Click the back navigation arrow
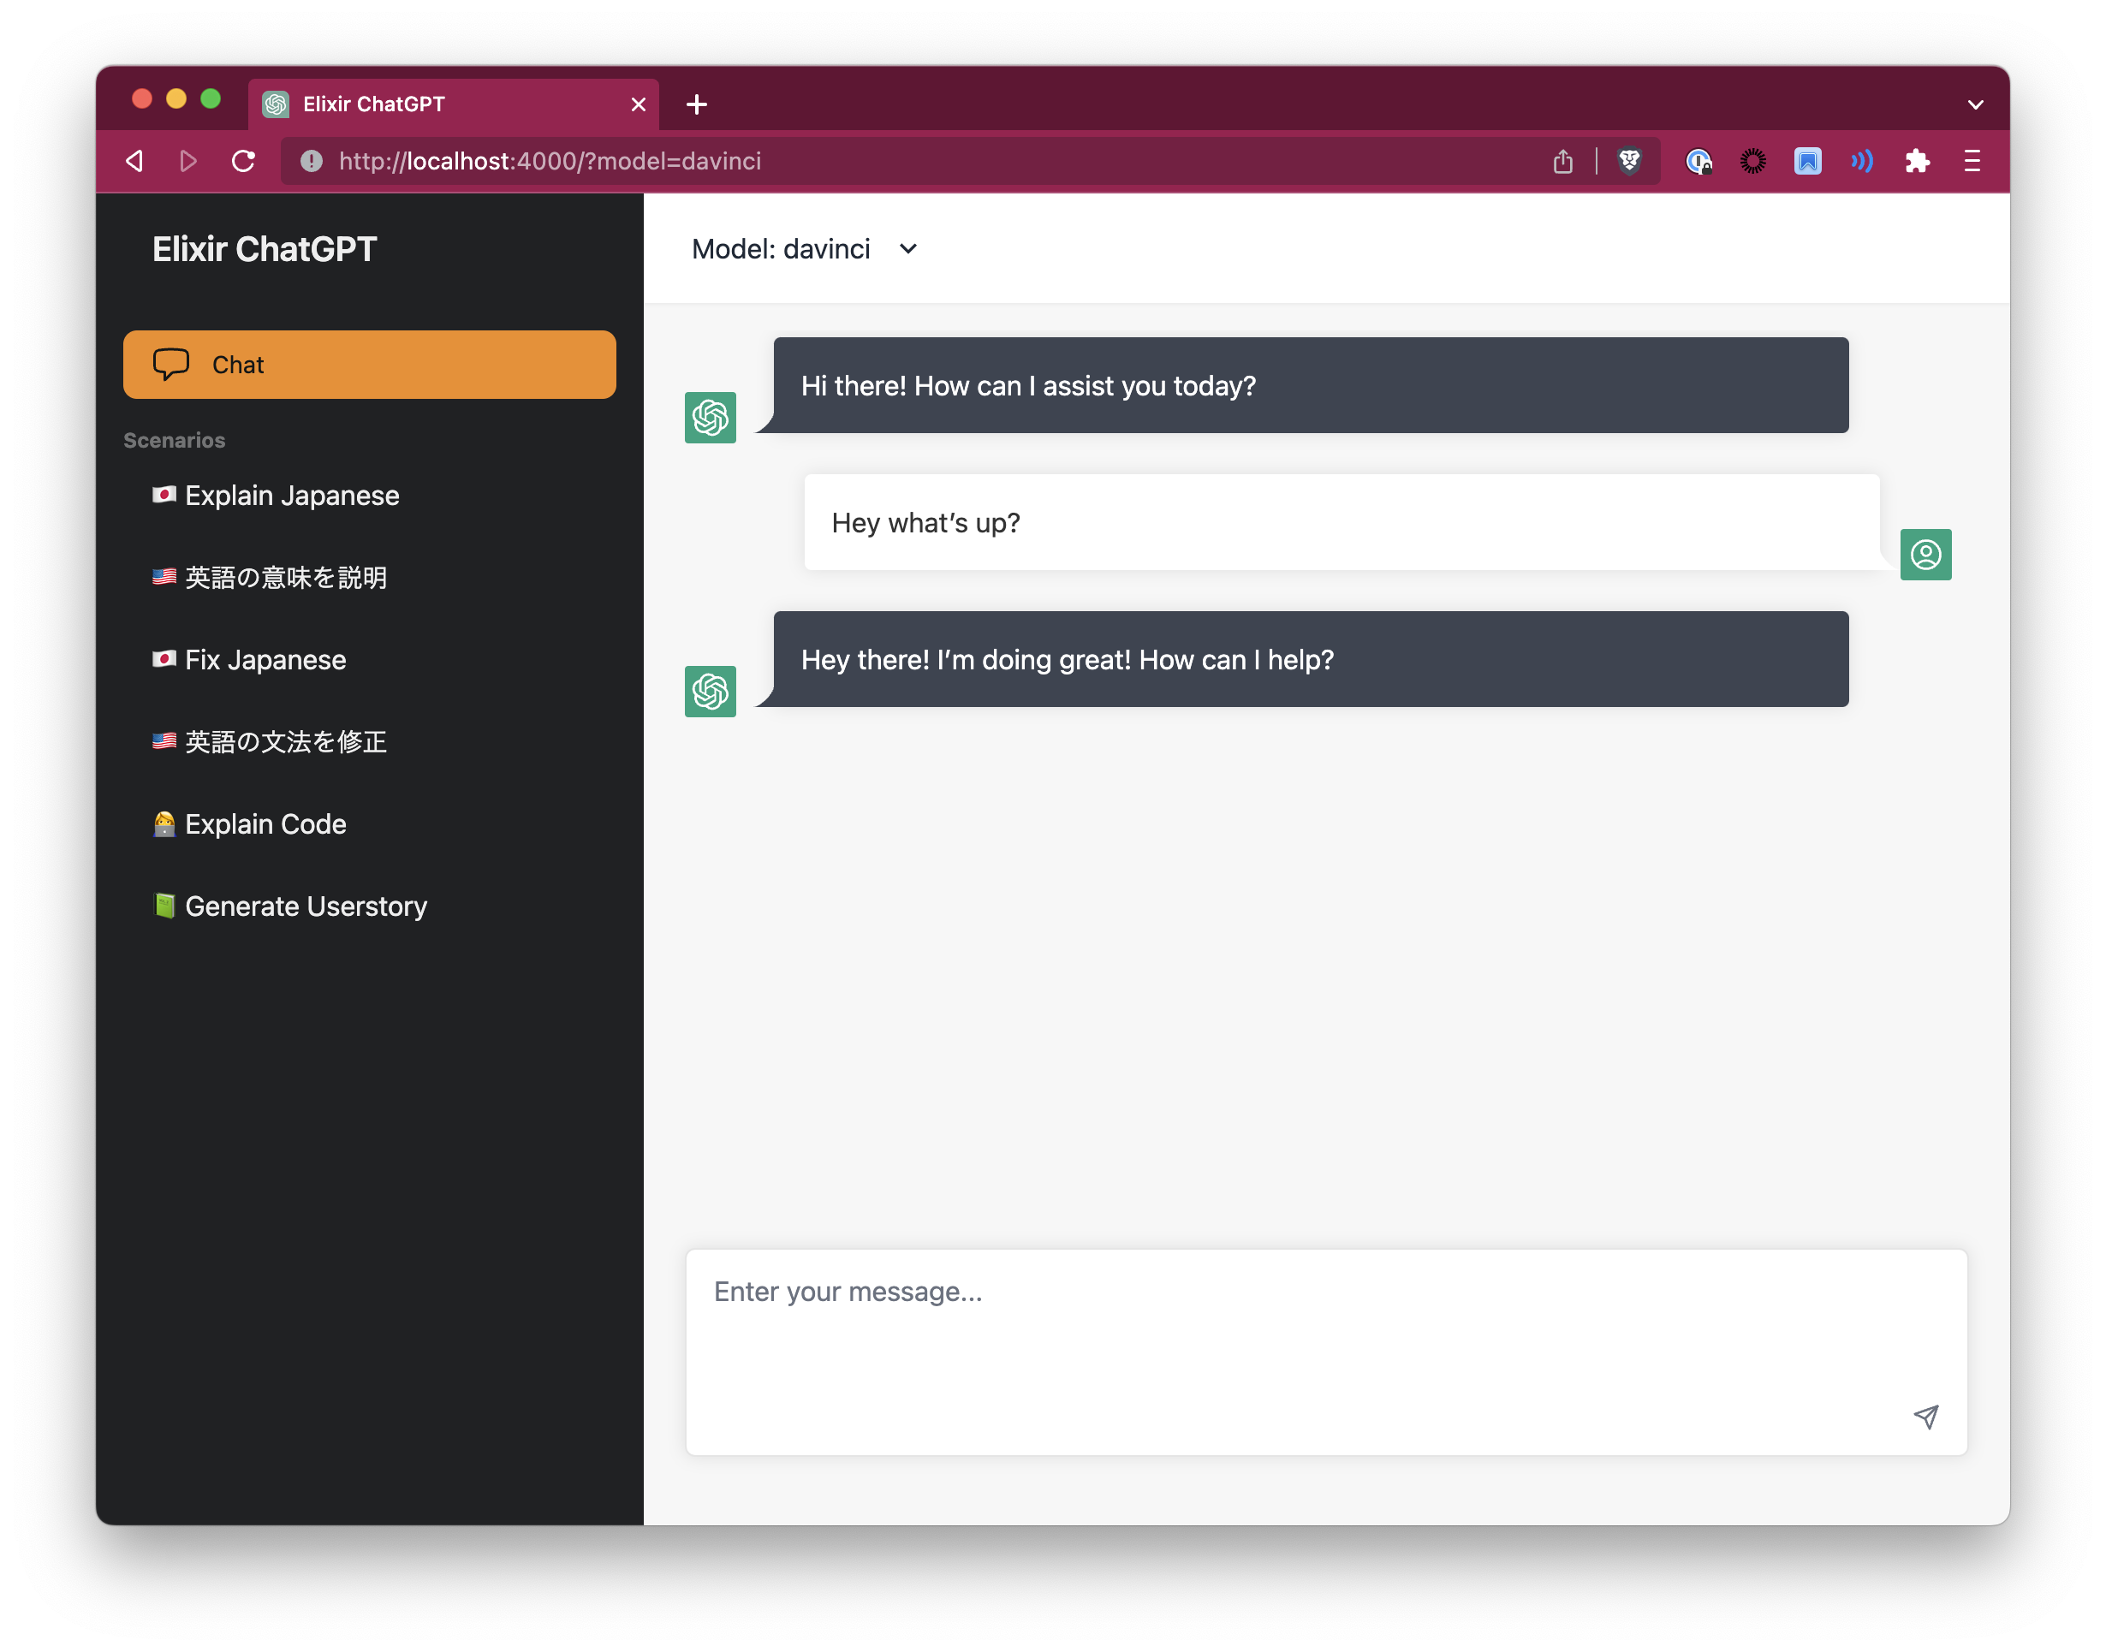The width and height of the screenshot is (2106, 1652). 135,161
